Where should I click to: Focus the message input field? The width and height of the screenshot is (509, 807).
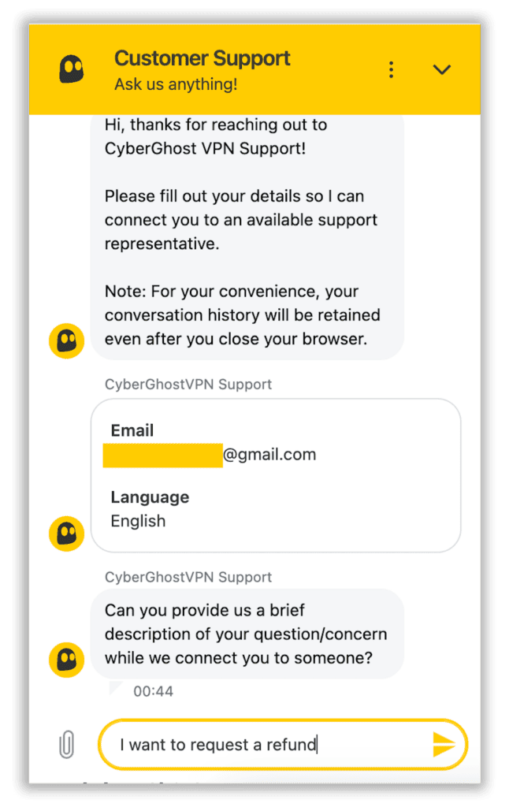click(268, 744)
